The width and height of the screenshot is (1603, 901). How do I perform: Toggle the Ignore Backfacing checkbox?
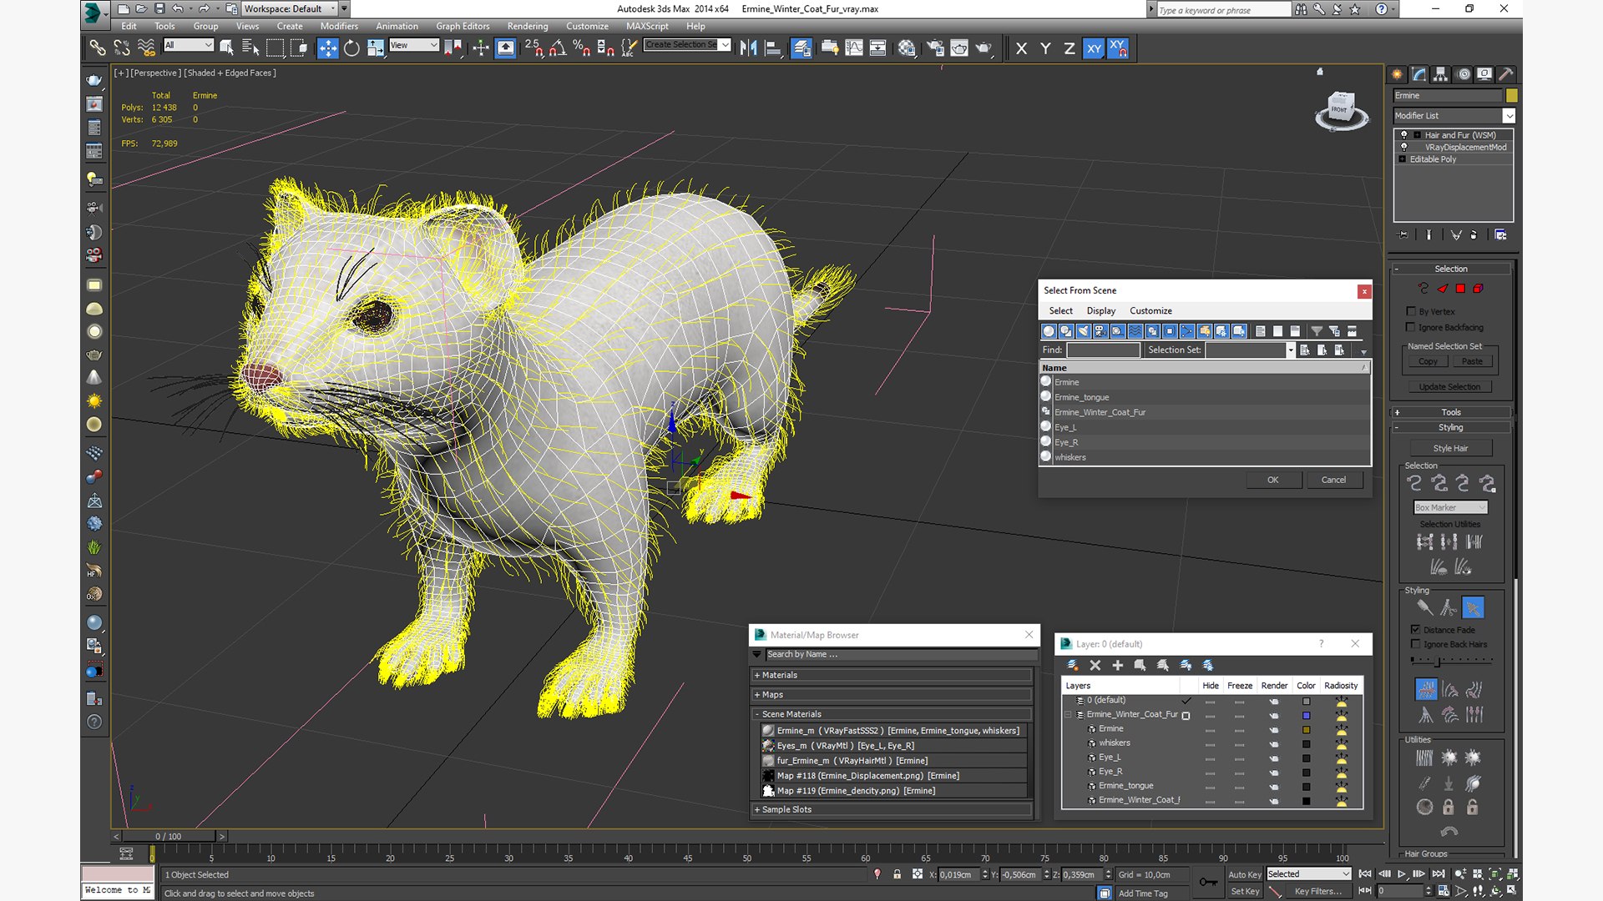(1411, 327)
